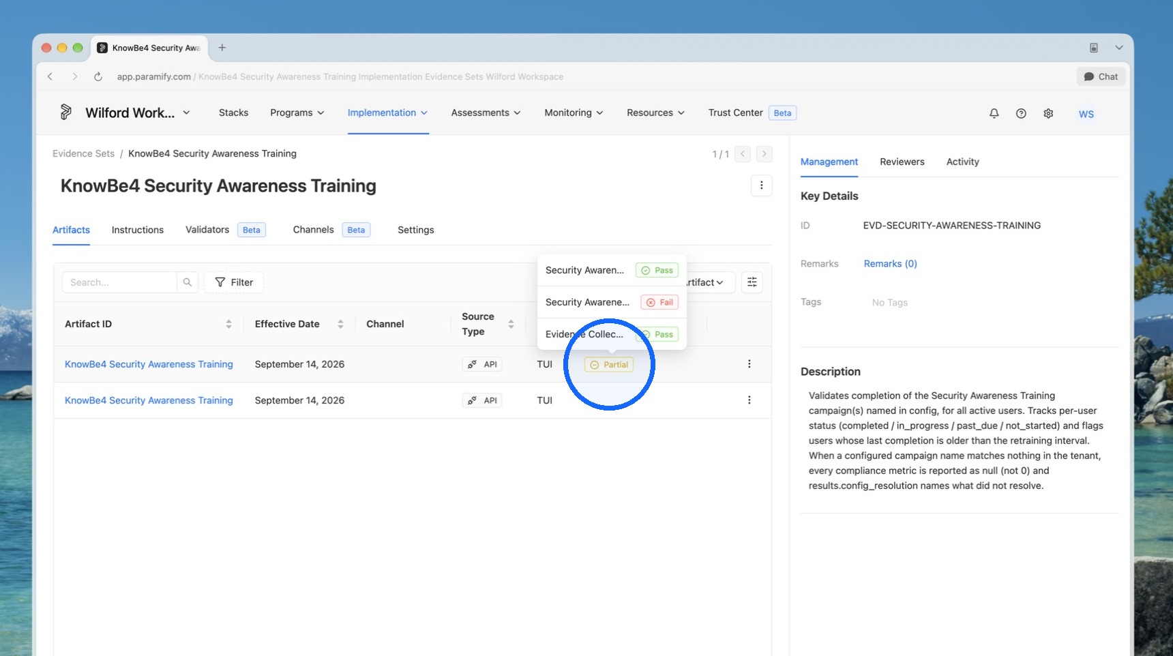Image resolution: width=1173 pixels, height=656 pixels.
Task: Switch to the Validators tab
Action: (225, 230)
